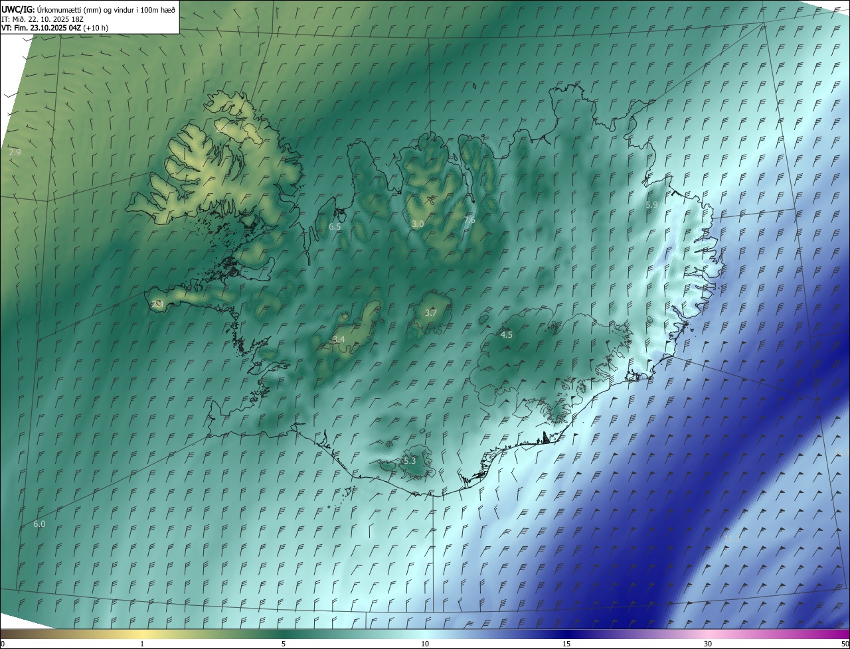
Task: Click the colorbar tick label '1'
Action: point(142,644)
